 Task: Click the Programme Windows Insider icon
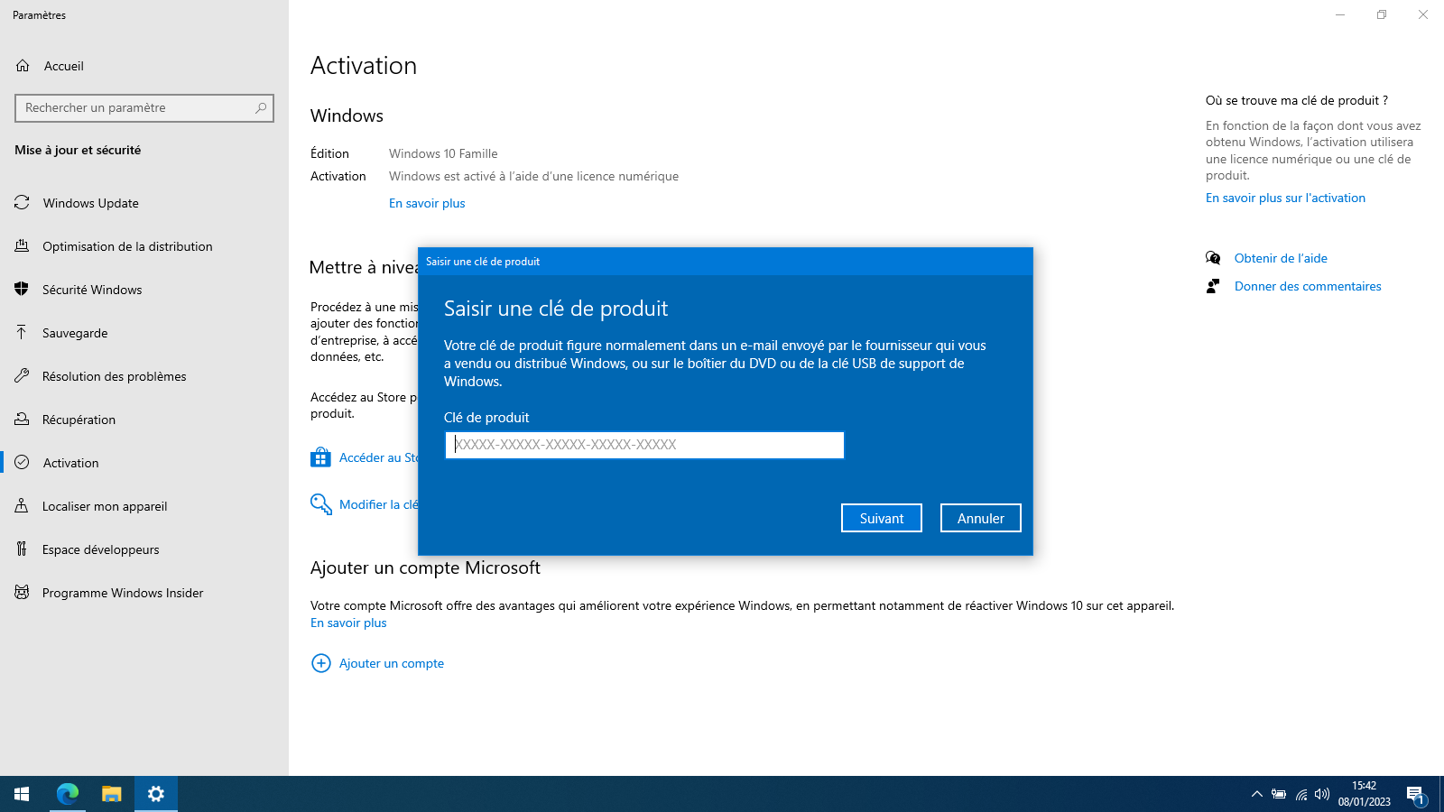coord(22,593)
